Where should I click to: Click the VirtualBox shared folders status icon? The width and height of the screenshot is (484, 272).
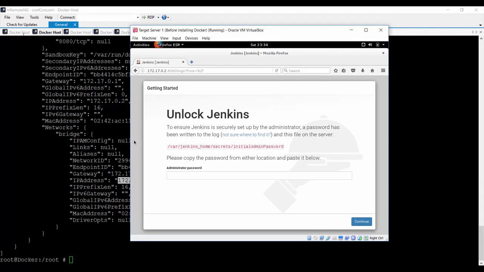335,238
